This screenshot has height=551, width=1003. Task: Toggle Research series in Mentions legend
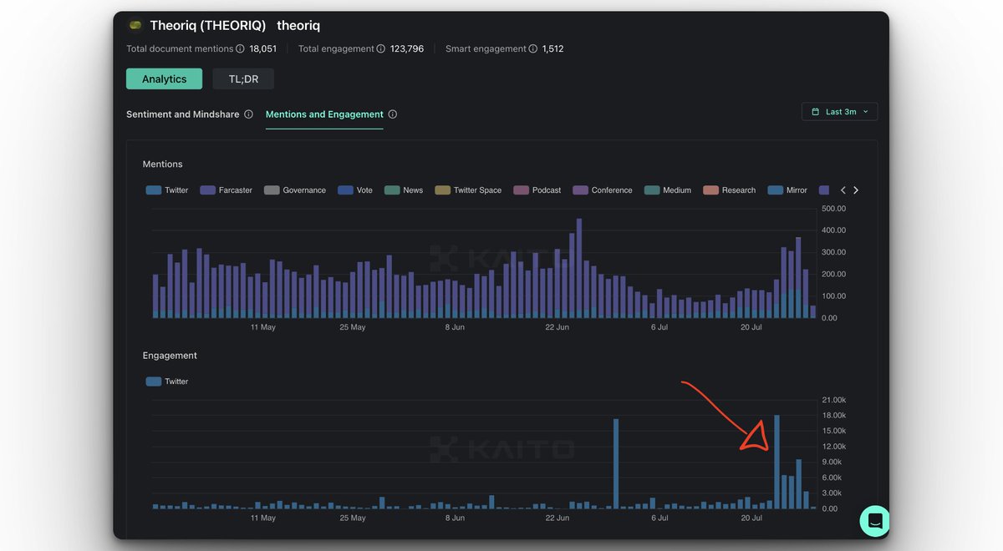[730, 190]
